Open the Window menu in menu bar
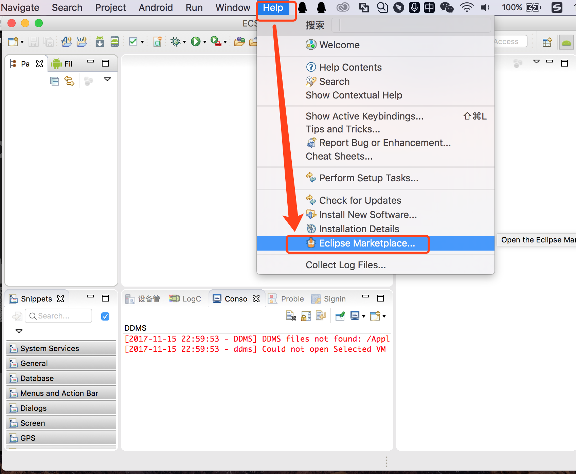 [x=233, y=7]
